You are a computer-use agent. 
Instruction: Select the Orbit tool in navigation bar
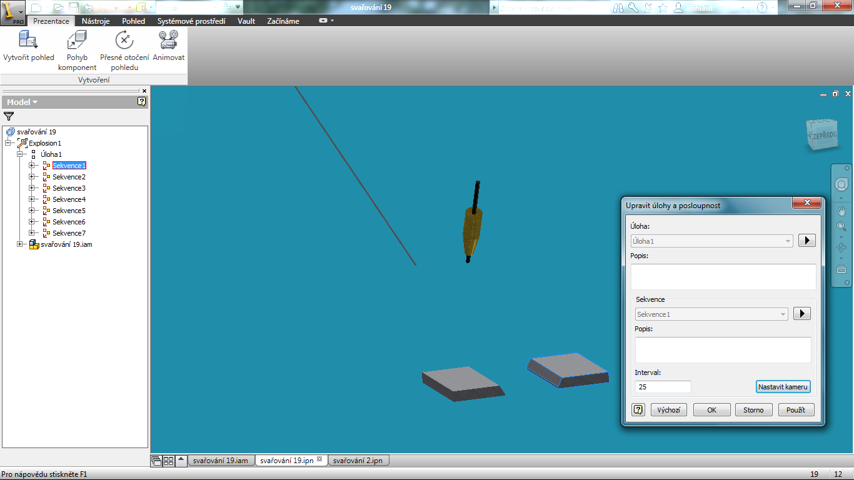pos(841,248)
